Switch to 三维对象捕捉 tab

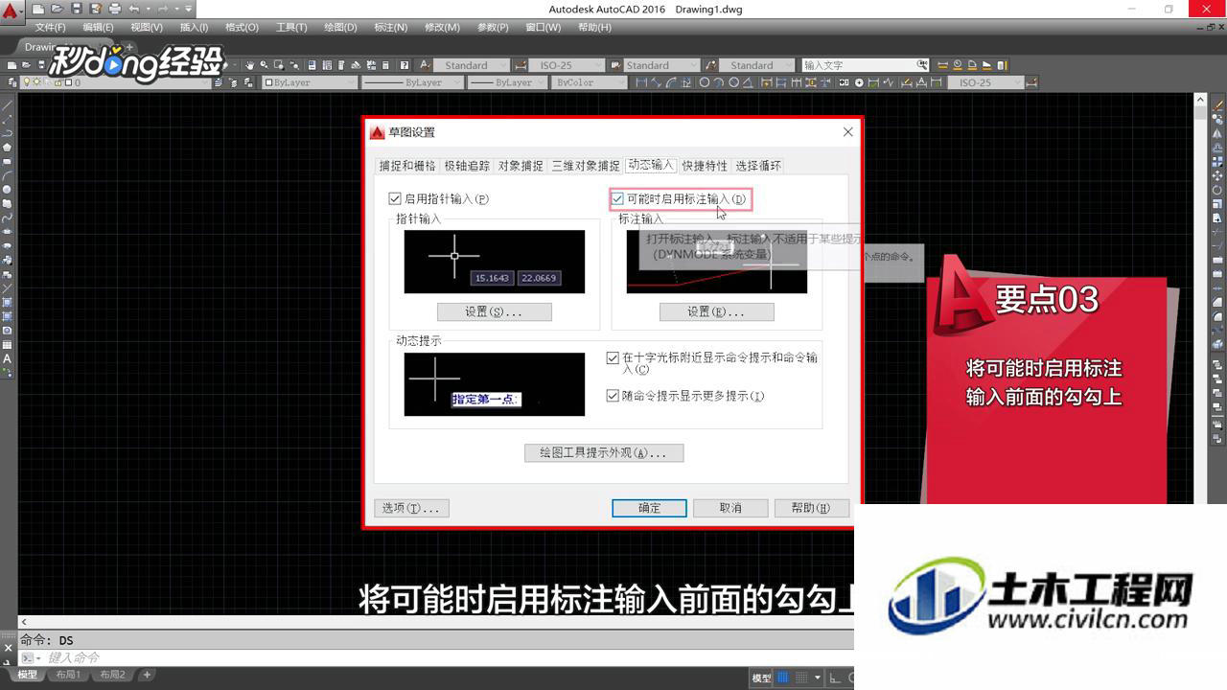[586, 166]
